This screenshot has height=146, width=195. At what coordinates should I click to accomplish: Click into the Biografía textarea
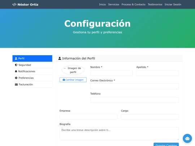click(119, 134)
